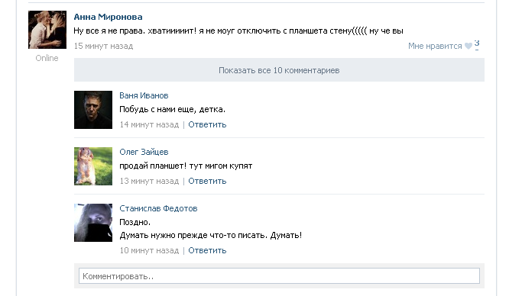This screenshot has height=296, width=509.
Task: Click the comment timestamp 13 минут назад
Action: pos(149,181)
